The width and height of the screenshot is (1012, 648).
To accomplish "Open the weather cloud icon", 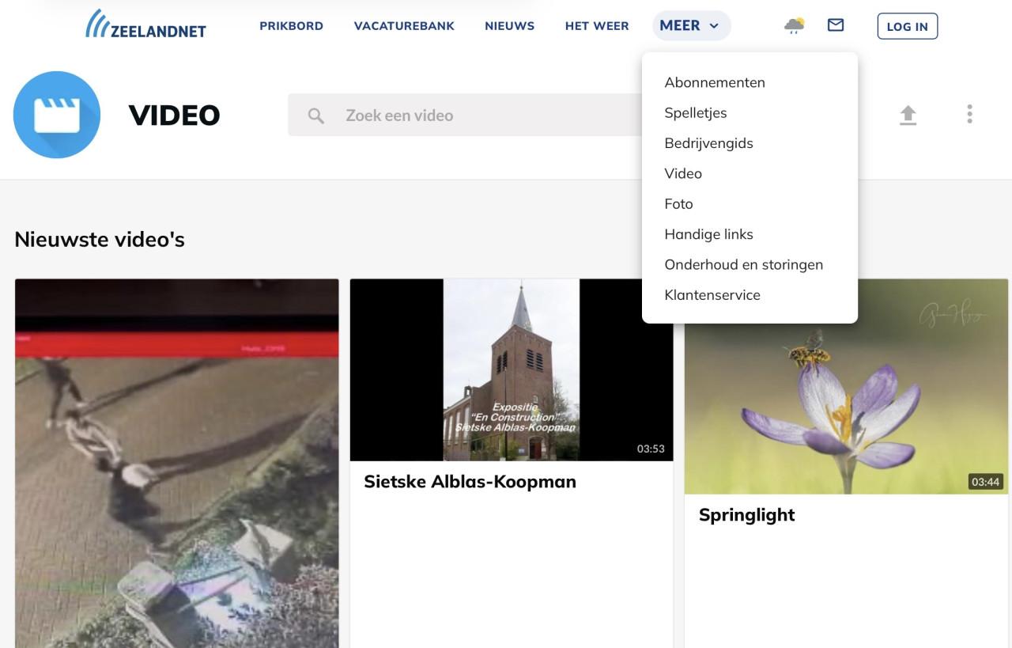I will (x=794, y=26).
